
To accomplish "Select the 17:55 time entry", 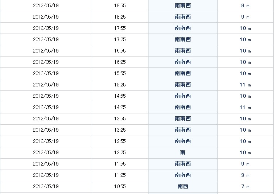I will [120, 28].
